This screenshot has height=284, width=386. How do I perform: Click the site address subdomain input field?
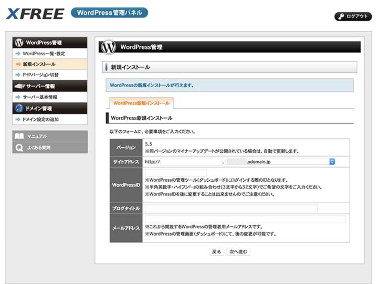tap(191, 162)
